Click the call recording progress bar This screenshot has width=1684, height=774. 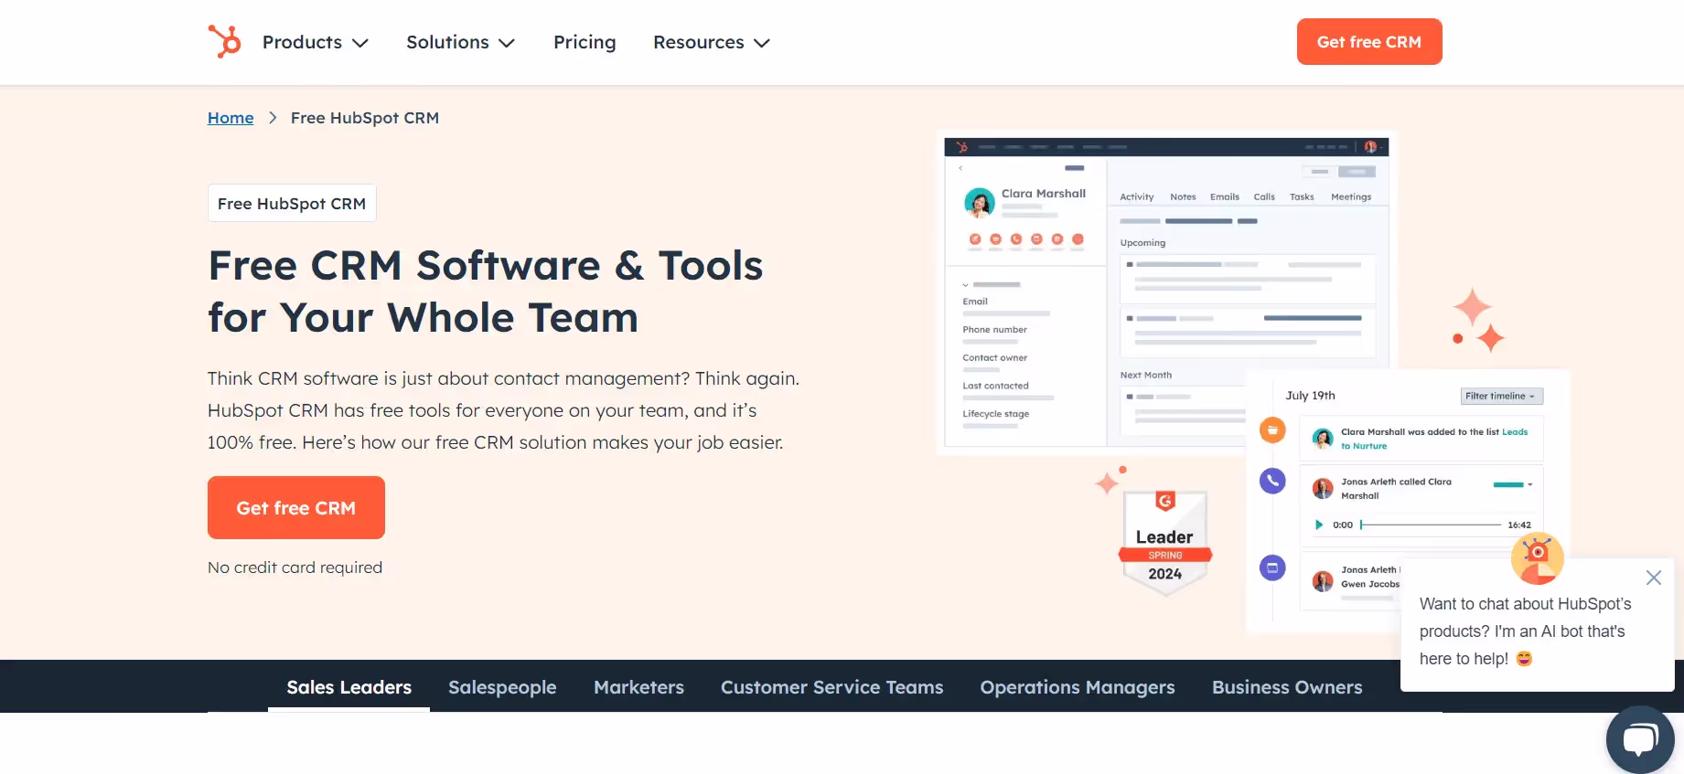[x=1431, y=525]
